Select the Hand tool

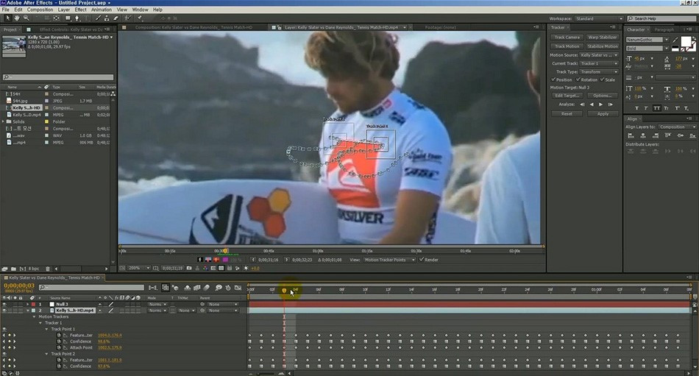(x=17, y=18)
